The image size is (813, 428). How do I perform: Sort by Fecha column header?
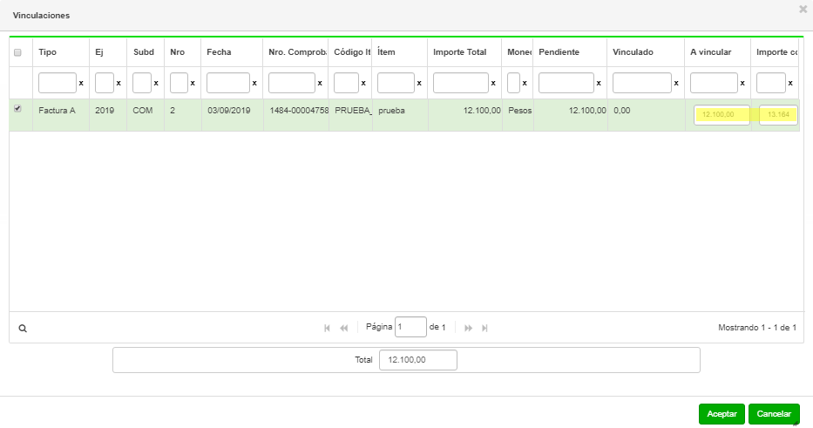[219, 52]
